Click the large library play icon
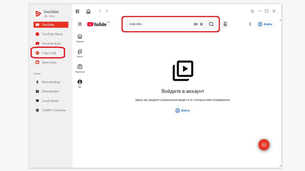The image size is (305, 171). tap(183, 70)
